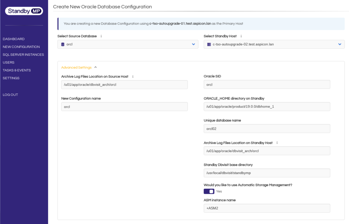The image size is (349, 224).
Task: Log out via sidebar link
Action: tap(10, 94)
